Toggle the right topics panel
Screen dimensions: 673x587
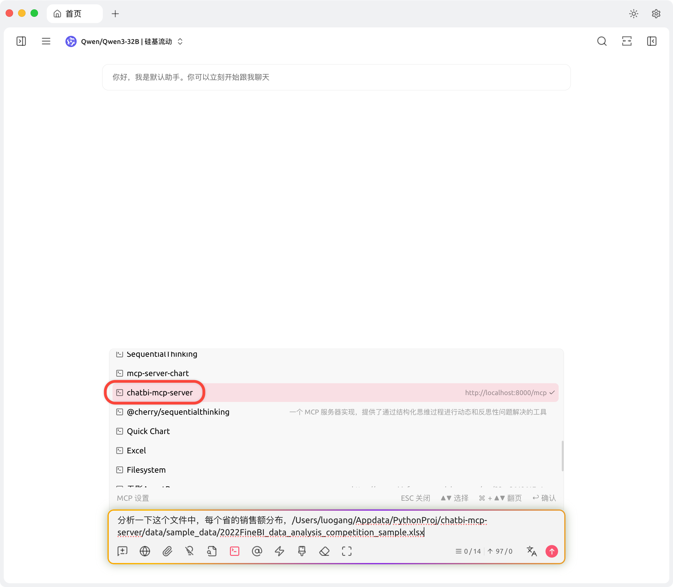652,41
